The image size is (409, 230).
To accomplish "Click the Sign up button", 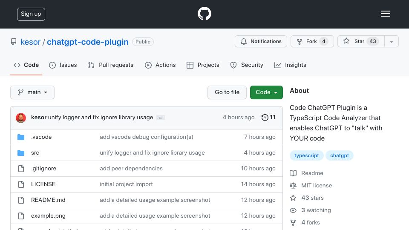I will 31,14.
